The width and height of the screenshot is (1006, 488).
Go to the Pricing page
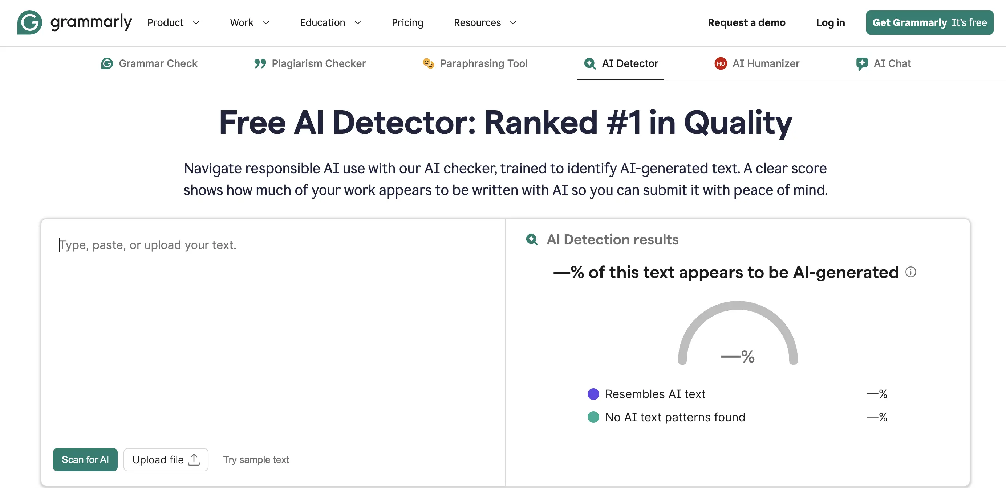tap(407, 22)
